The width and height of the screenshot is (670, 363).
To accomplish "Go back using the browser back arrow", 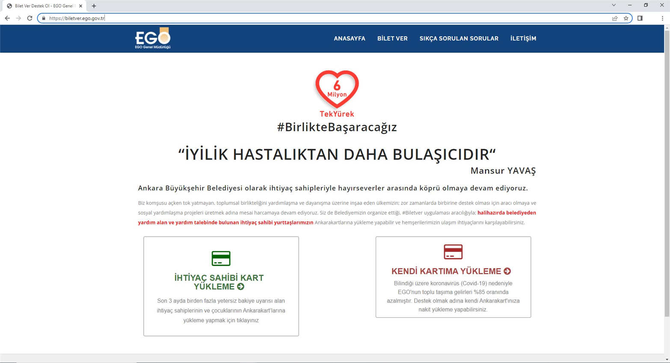I will point(7,18).
